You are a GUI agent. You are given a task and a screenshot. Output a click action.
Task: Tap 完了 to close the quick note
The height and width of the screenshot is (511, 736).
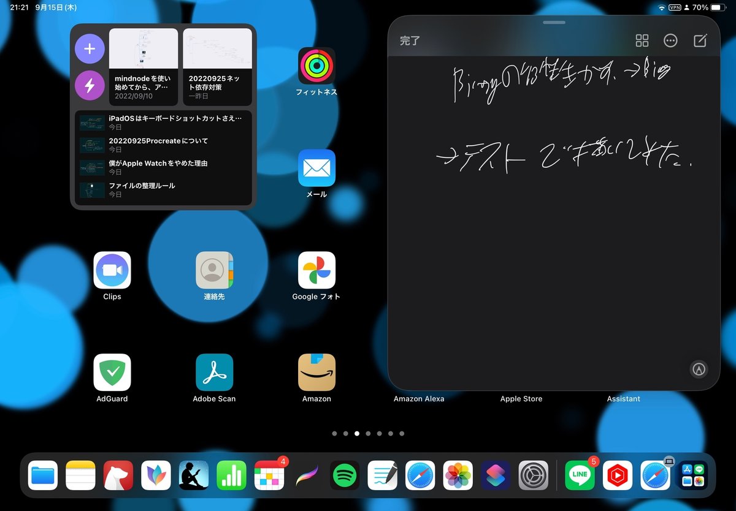coord(410,41)
